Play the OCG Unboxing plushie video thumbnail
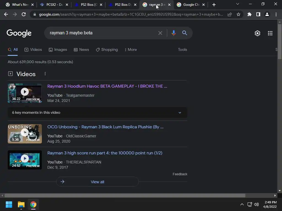Screen dimensions: 282x211 [x=25, y=134]
